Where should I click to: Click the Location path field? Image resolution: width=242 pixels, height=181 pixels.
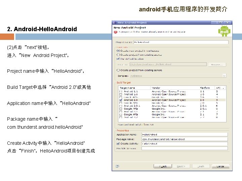[168, 64]
